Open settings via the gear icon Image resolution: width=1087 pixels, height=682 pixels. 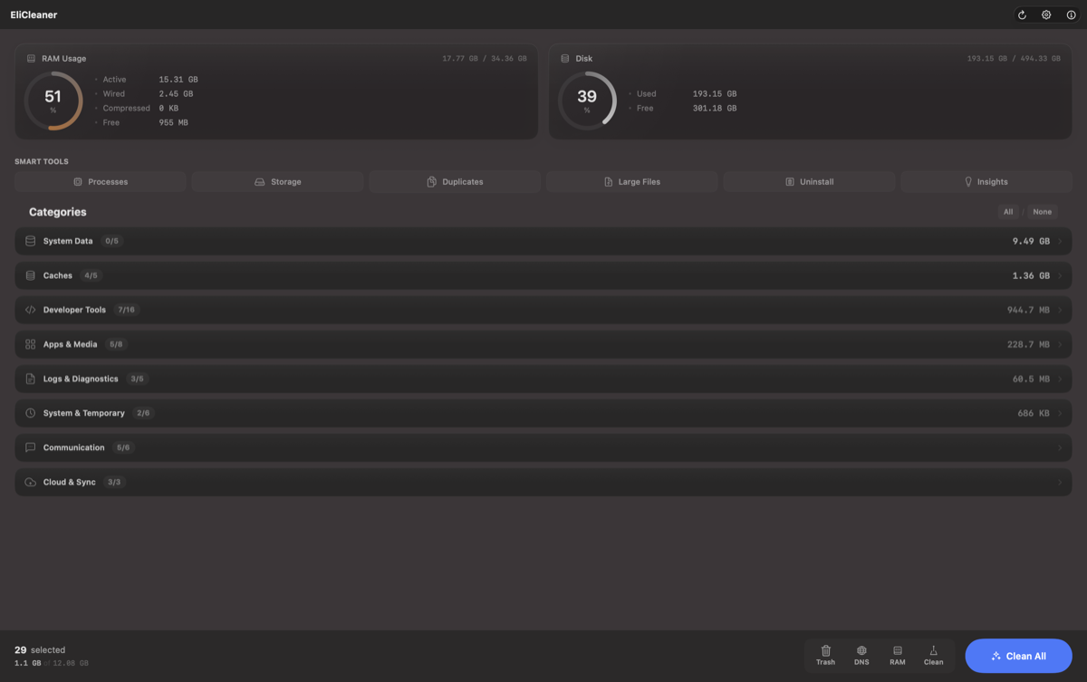[1046, 15]
